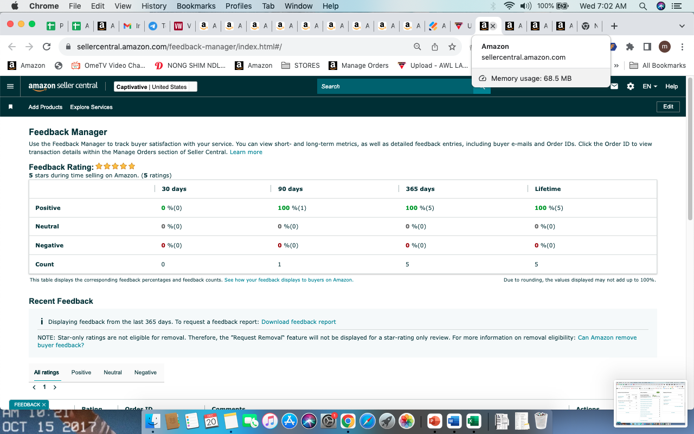Open the History menu in the menu bar
Screen dimensions: 694x434
pyautogui.click(x=154, y=6)
